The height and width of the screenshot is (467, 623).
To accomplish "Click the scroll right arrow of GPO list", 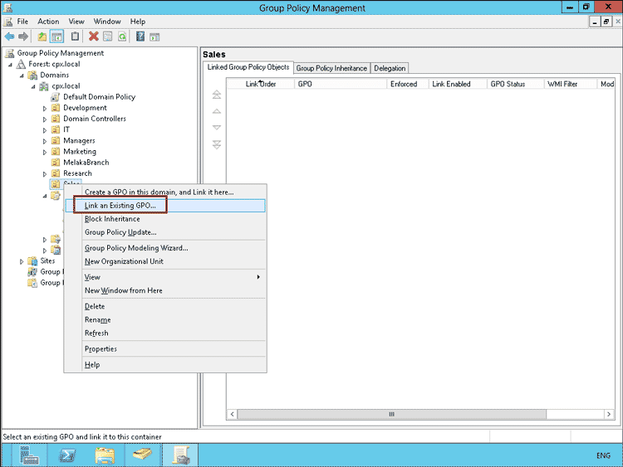I will 609,414.
